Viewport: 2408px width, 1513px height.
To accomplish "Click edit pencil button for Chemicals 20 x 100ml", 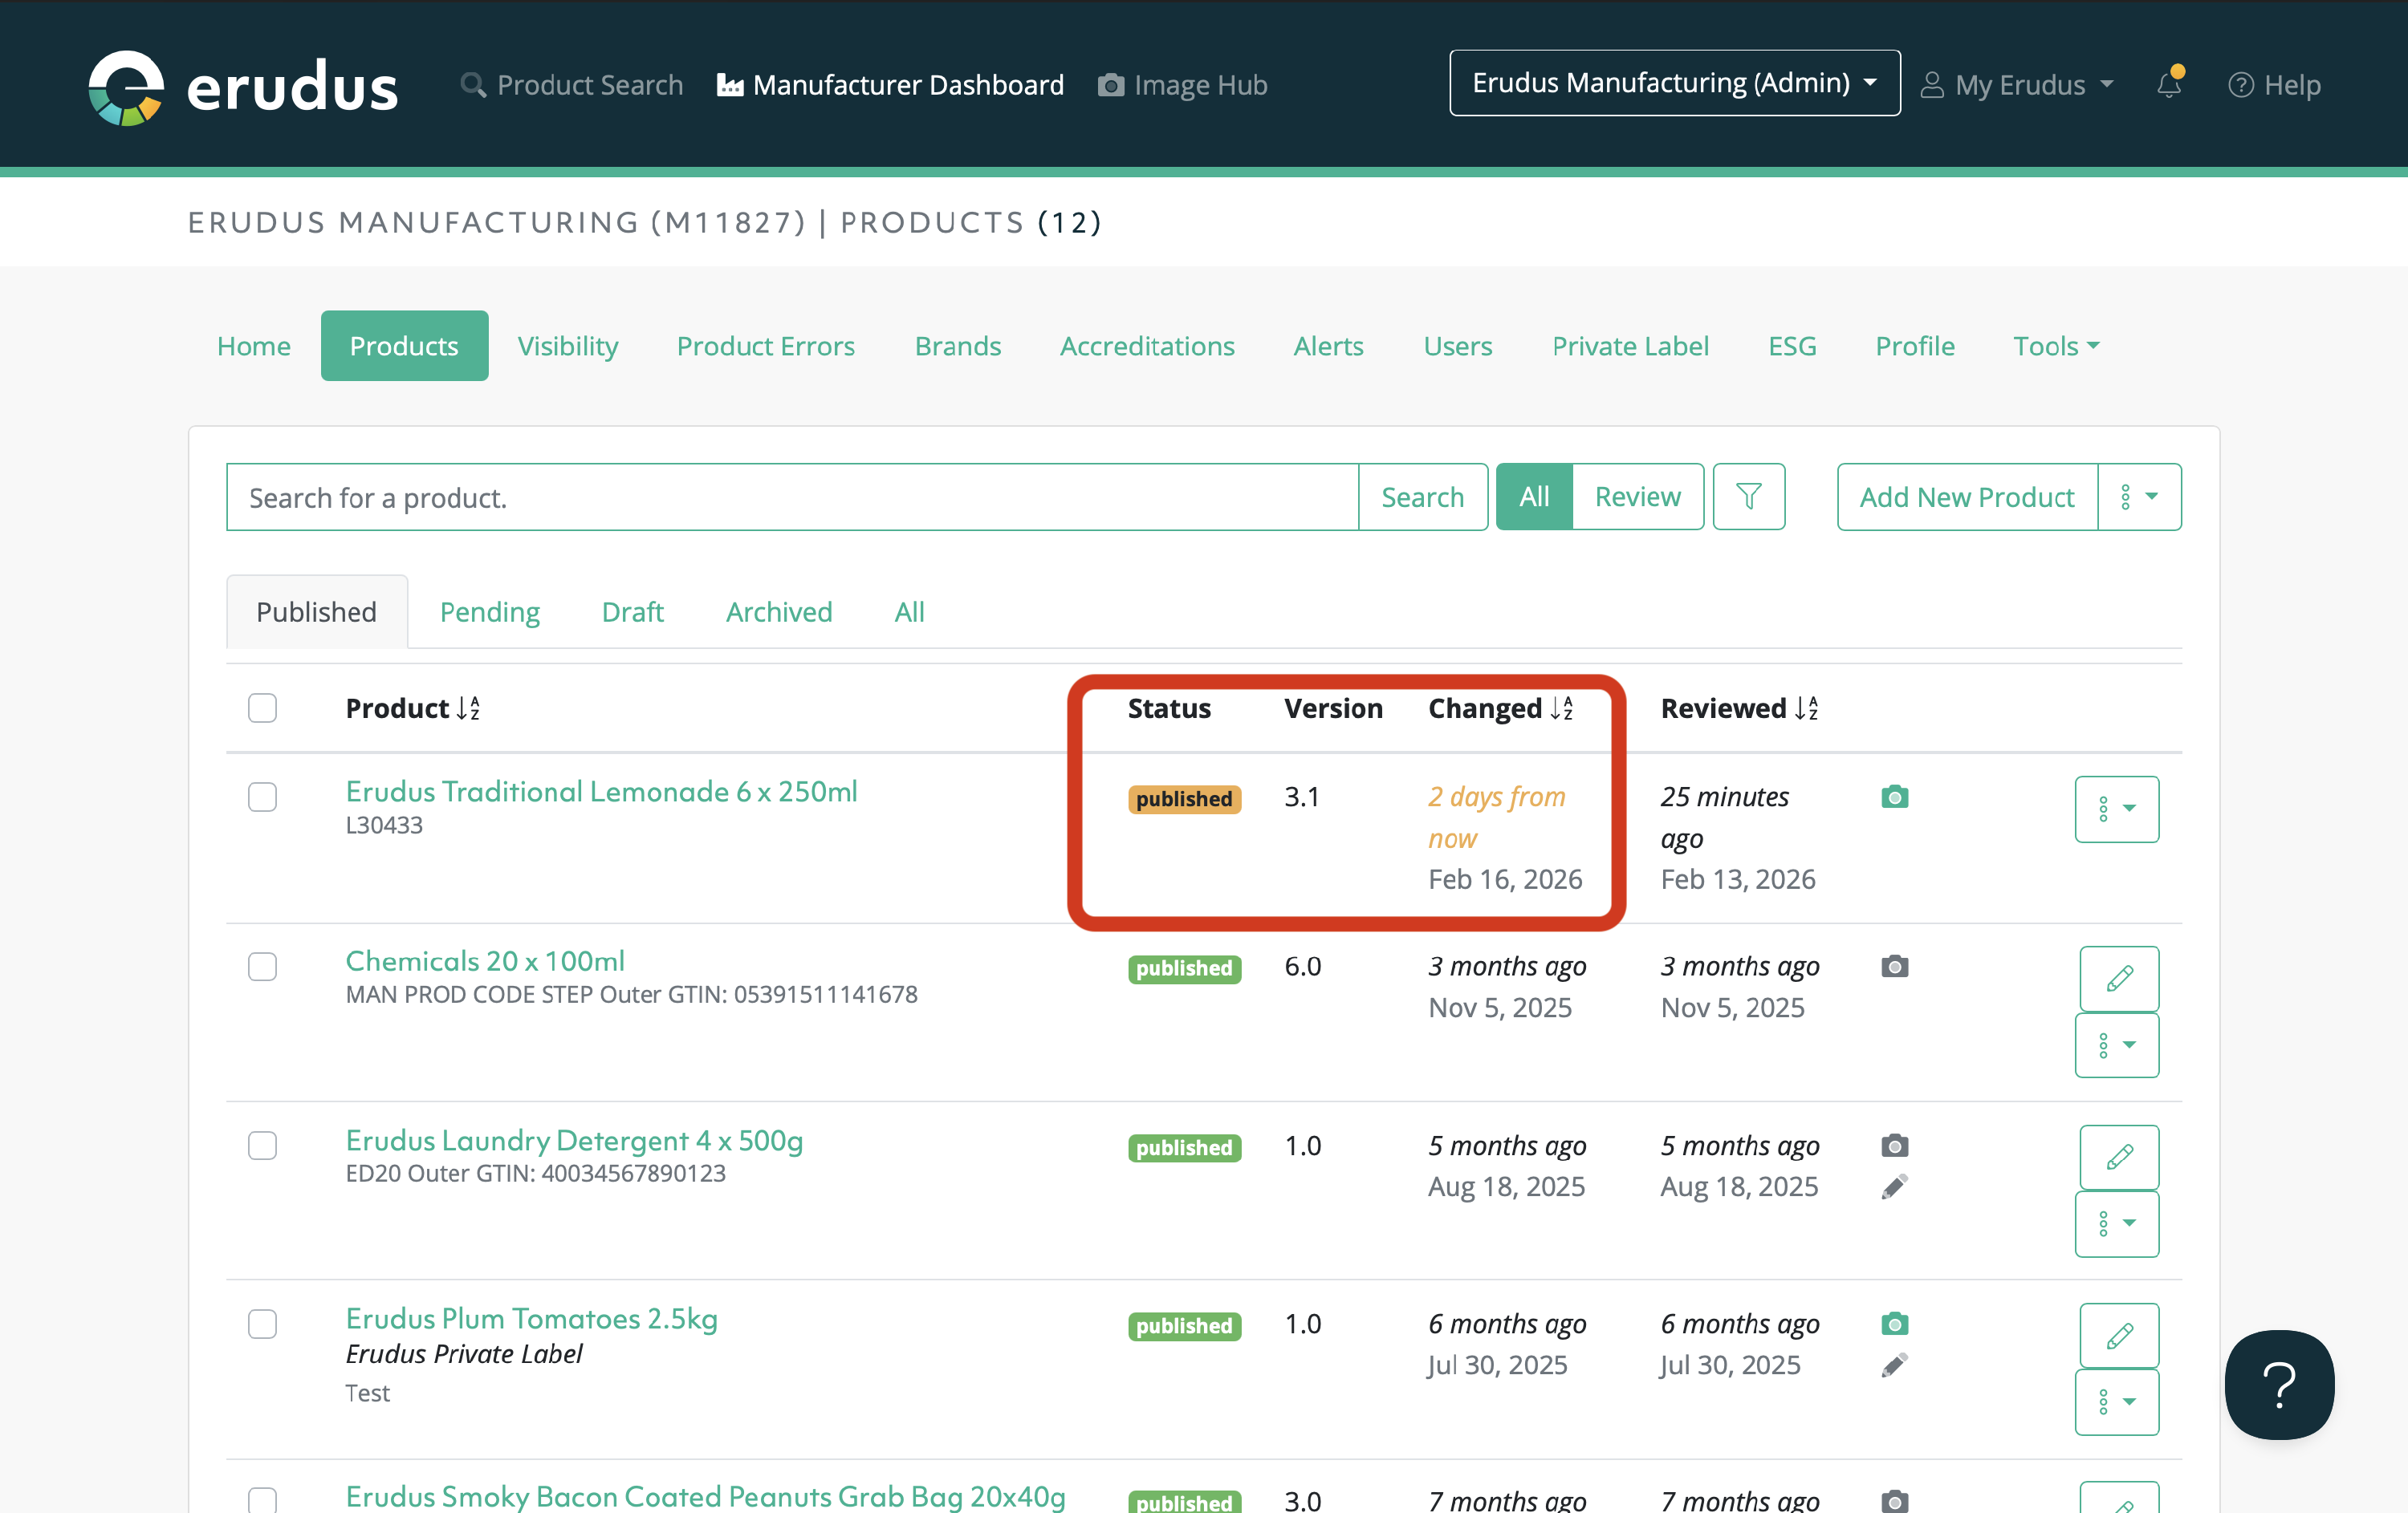I will pos(2118,979).
